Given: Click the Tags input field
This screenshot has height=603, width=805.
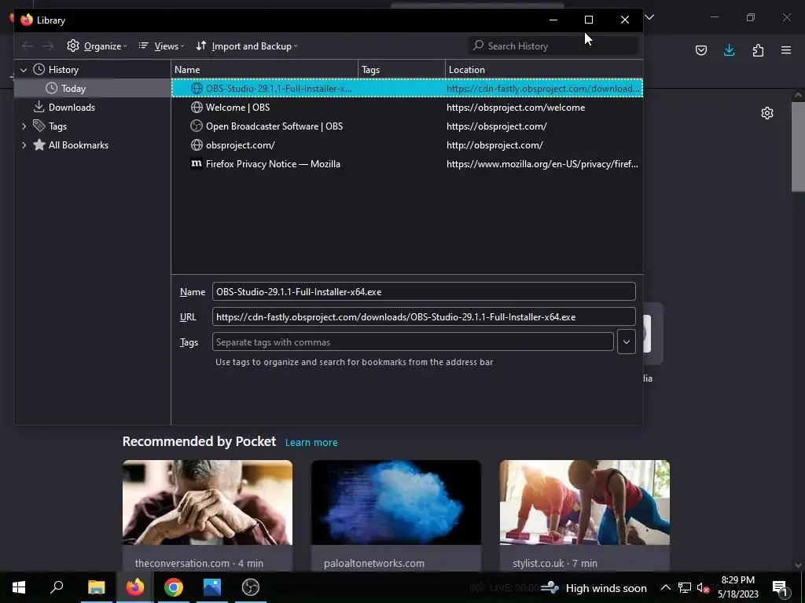Looking at the screenshot, I should 413,342.
